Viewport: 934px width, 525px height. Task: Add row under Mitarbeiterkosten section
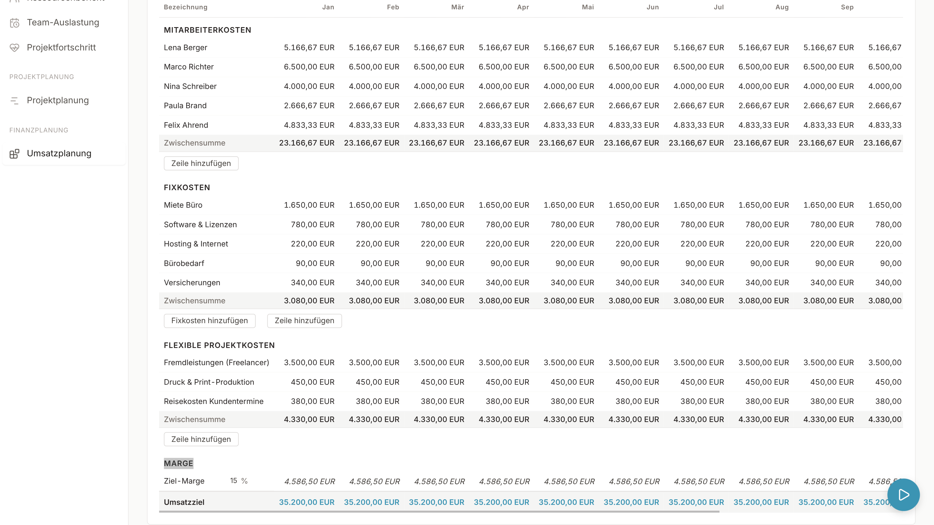point(201,163)
